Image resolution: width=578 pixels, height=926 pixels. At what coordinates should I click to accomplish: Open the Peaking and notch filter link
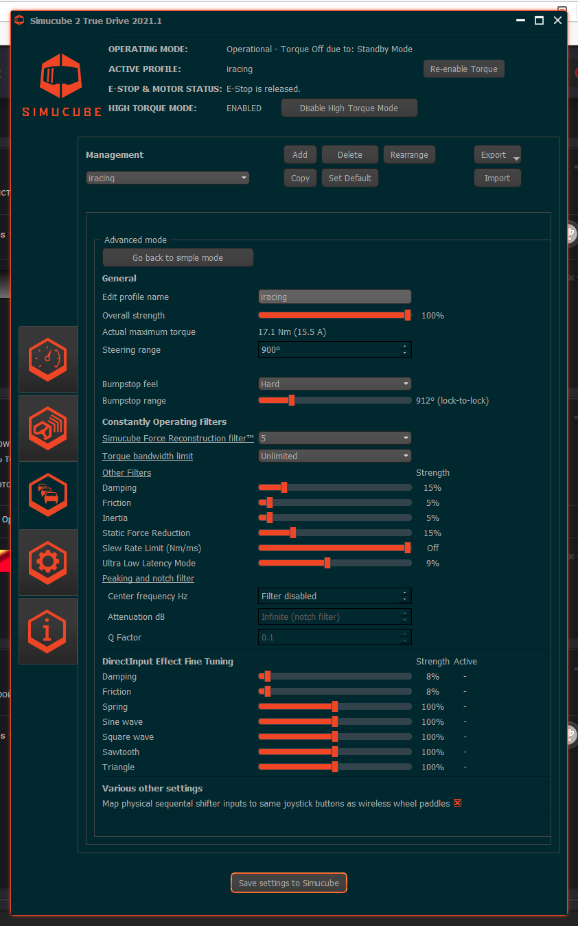click(x=148, y=579)
